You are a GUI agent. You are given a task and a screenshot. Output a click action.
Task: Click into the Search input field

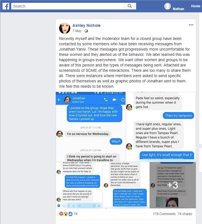point(67,6)
